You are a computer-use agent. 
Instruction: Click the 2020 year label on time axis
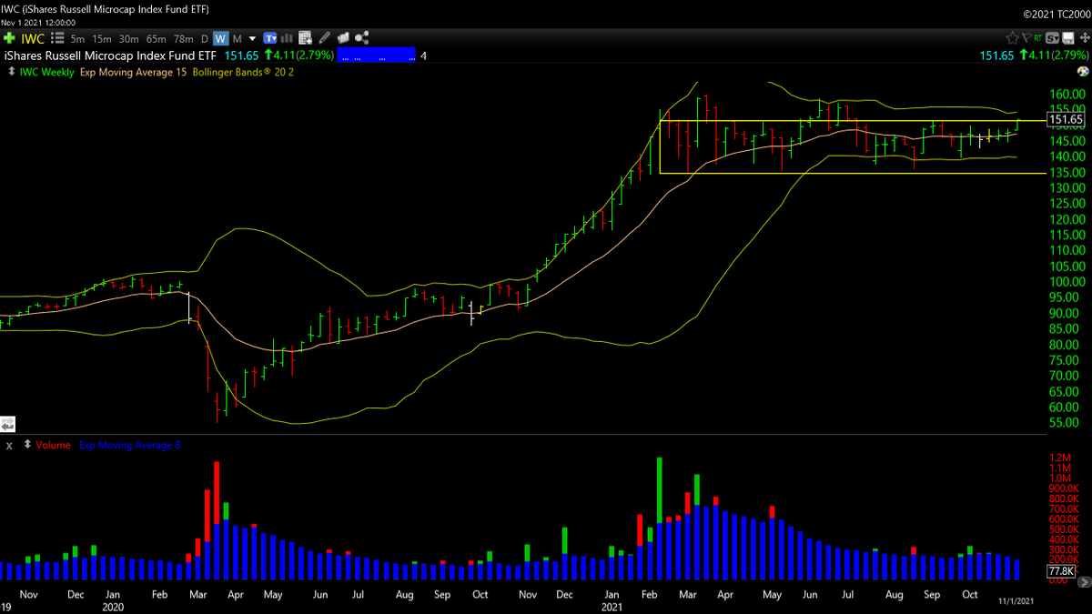113,606
